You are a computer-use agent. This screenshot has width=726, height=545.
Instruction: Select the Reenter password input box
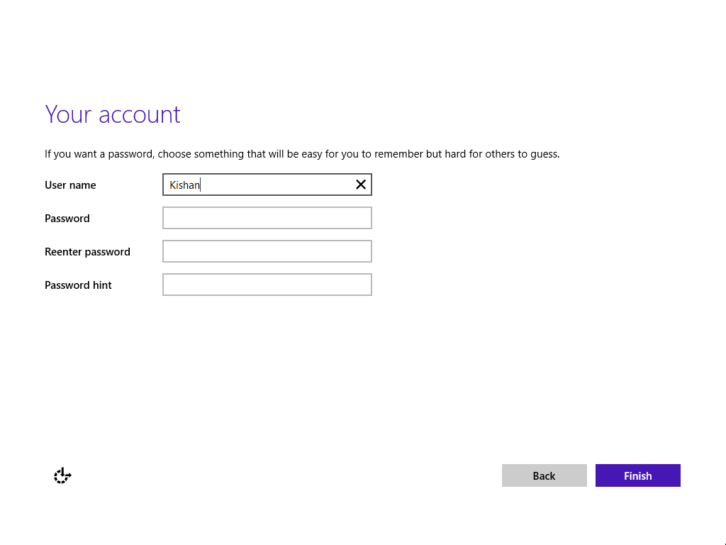point(267,251)
